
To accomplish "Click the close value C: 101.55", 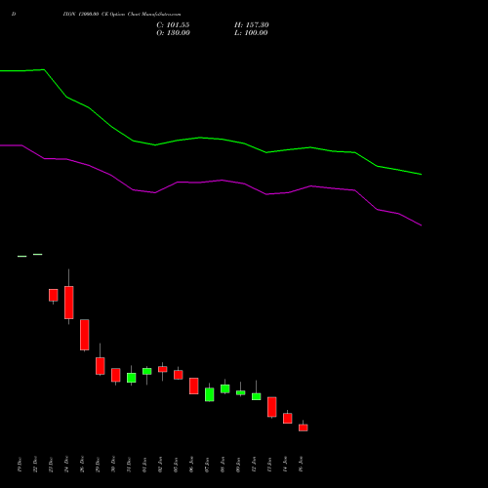I will click(x=173, y=25).
